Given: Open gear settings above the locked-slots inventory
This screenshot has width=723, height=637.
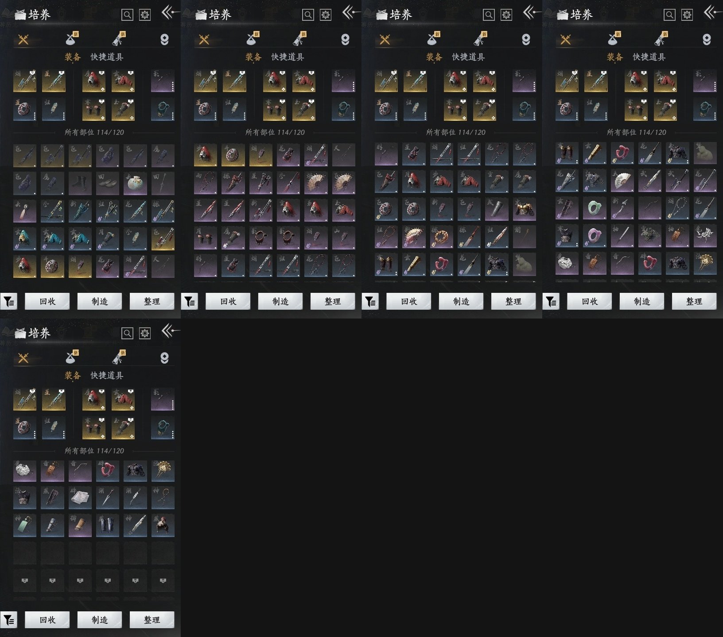Looking at the screenshot, I should coord(145,333).
